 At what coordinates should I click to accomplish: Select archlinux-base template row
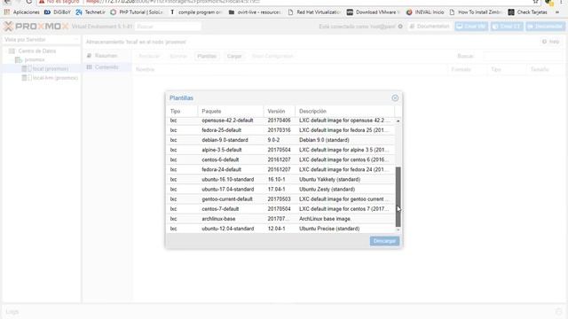(x=280, y=219)
